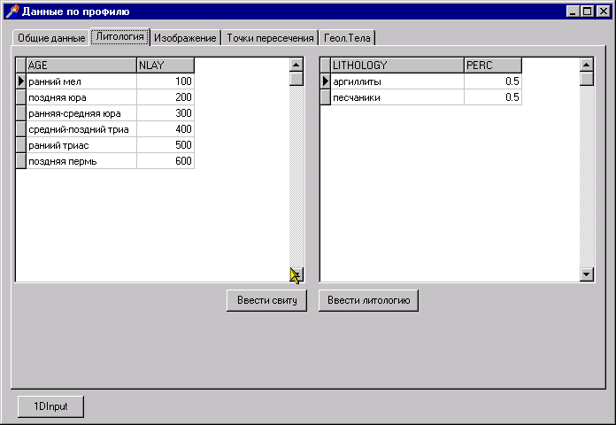
Task: Click the LITHOLOGY column header
Action: (x=397, y=66)
